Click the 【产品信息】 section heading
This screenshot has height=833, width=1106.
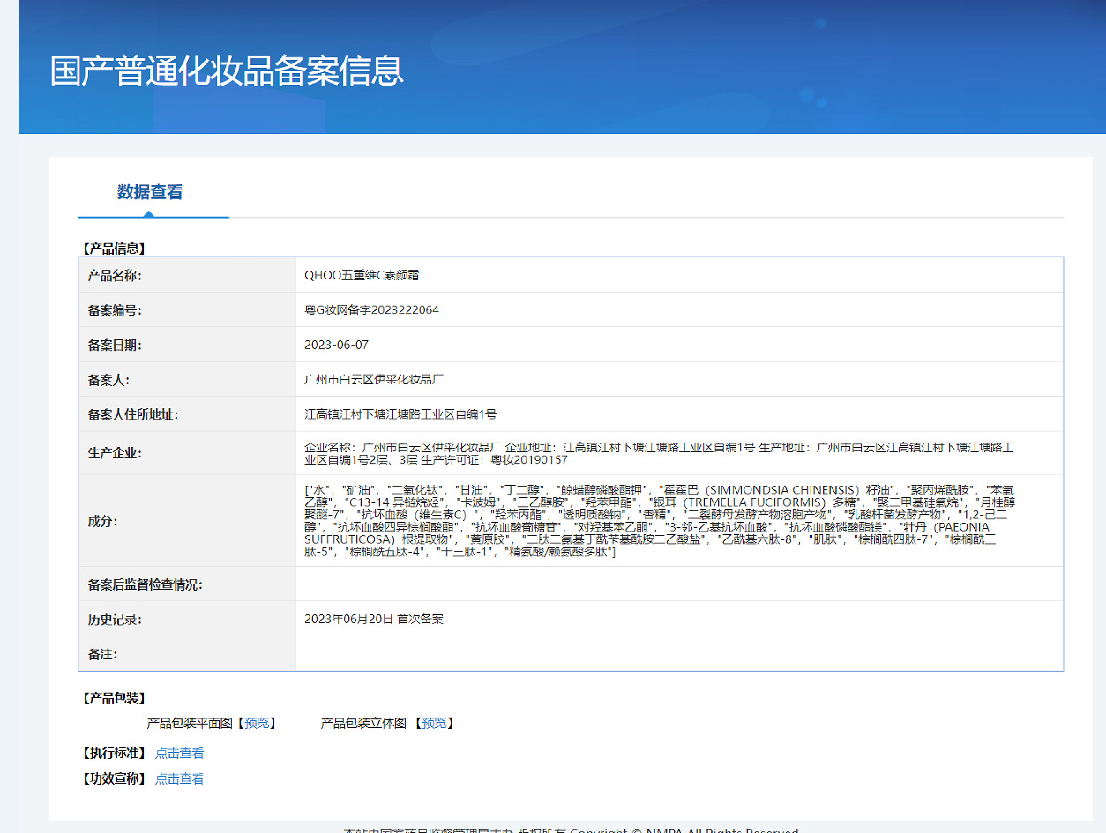(x=114, y=249)
